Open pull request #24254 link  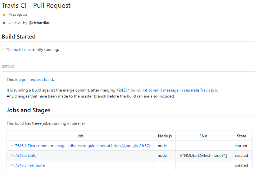coord(167,90)
